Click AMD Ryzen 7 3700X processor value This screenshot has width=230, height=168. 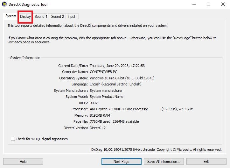119,109
